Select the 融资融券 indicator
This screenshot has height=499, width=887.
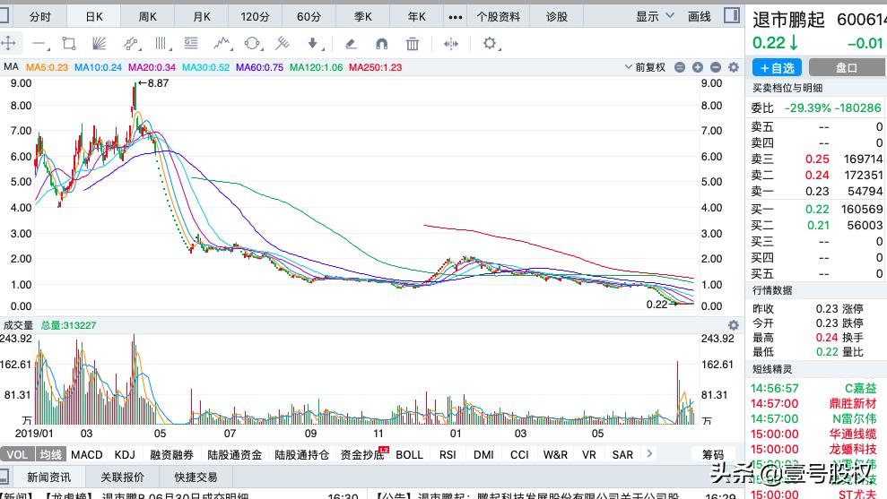tap(171, 454)
